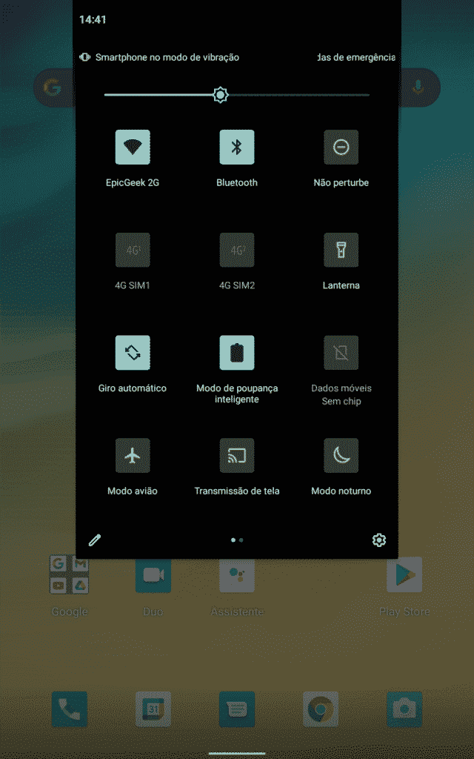Tap the 4G SIM1 tile
This screenshot has width=474, height=759.
click(x=133, y=250)
